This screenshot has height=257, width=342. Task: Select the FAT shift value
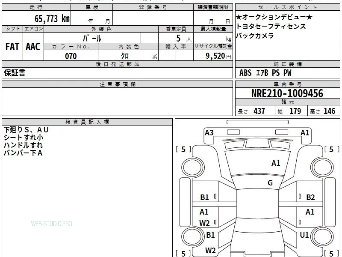click(x=12, y=47)
